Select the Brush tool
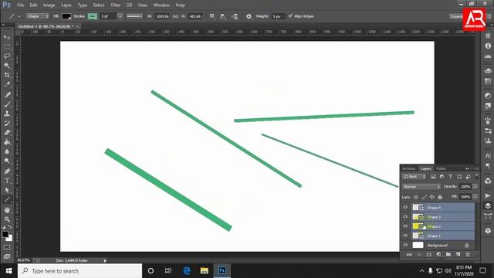Viewport: 494px width, 278px height. pos(7,104)
